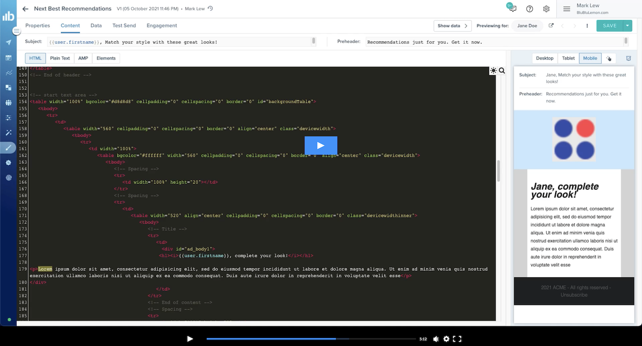
Task: Switch preview to Desktop view
Action: [x=545, y=58]
